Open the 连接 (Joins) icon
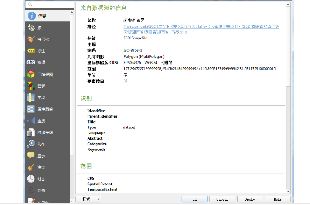 31,120
